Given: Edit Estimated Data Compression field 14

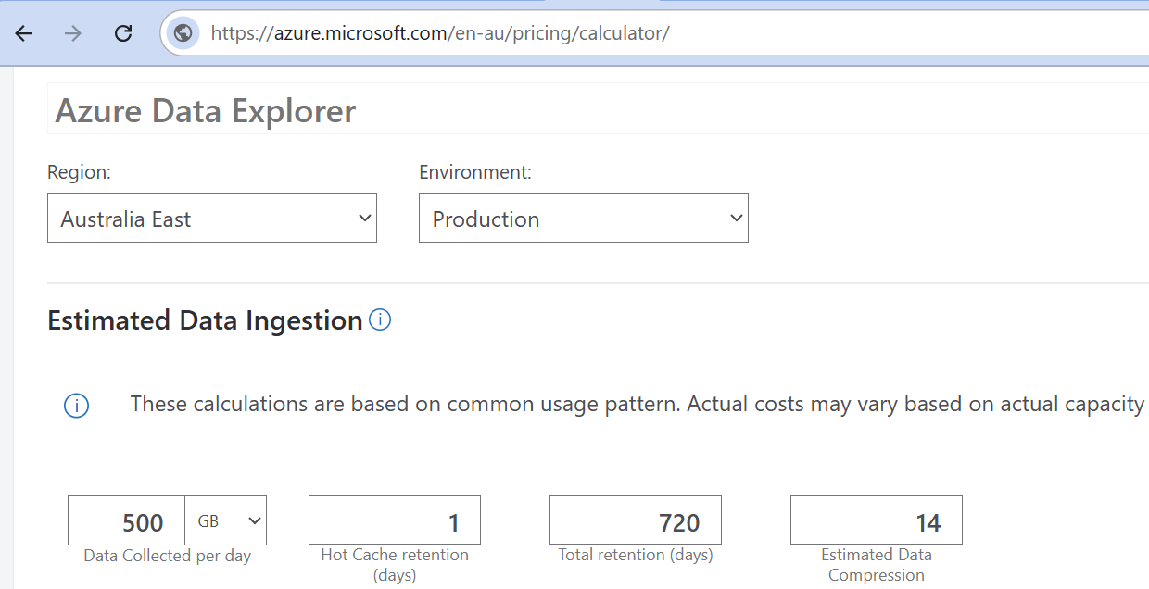Looking at the screenshot, I should tap(877, 520).
